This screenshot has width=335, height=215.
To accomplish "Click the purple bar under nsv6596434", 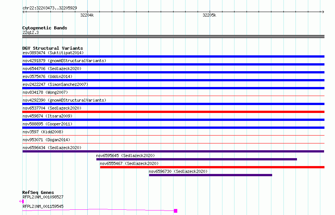I will pos(173,151).
